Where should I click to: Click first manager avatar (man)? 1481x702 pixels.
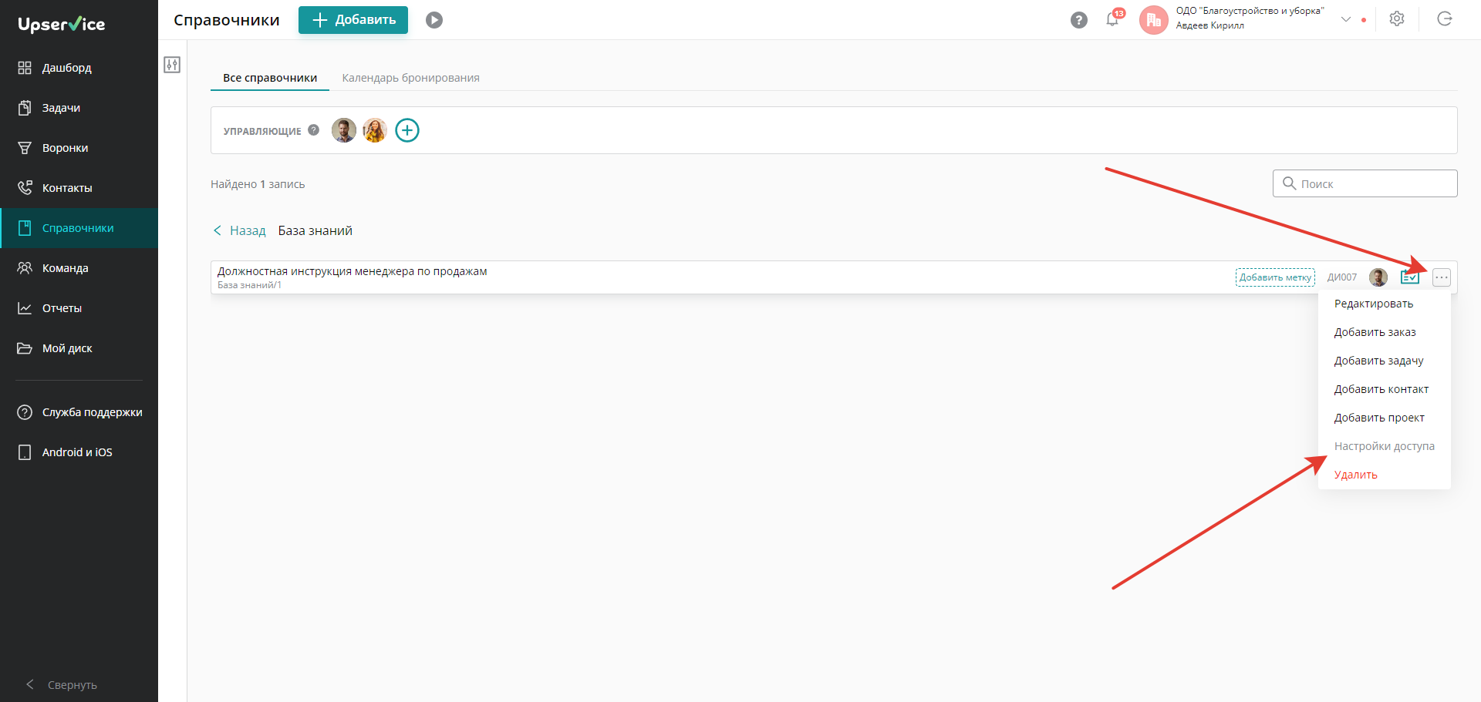pos(344,130)
